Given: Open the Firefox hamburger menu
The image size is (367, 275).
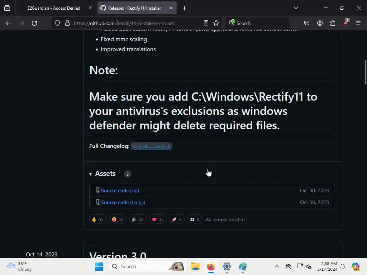Looking at the screenshot, I should (x=358, y=23).
